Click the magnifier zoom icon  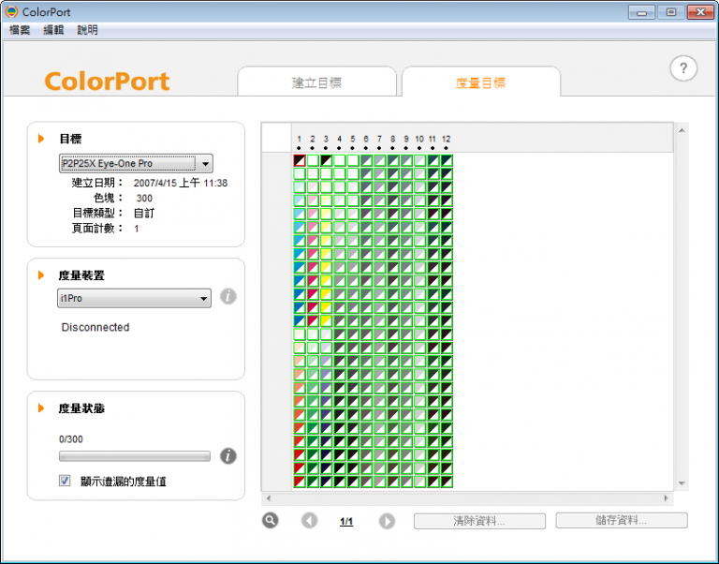pyautogui.click(x=270, y=520)
